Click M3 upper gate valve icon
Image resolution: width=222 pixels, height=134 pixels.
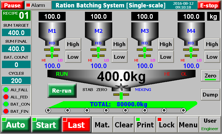point(145,50)
